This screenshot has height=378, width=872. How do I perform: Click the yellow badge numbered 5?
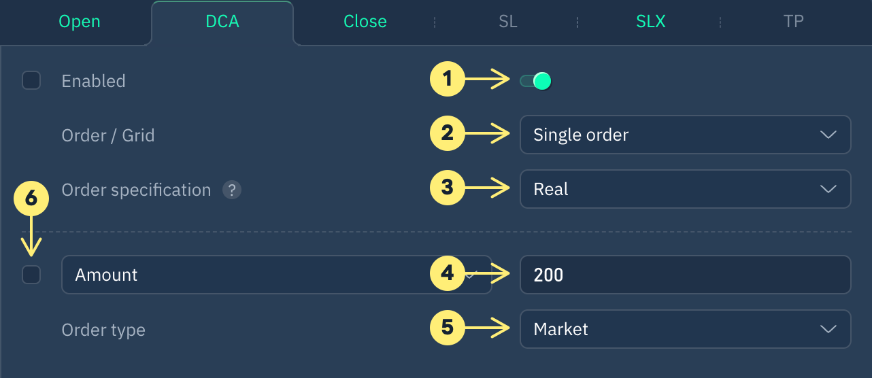[447, 328]
